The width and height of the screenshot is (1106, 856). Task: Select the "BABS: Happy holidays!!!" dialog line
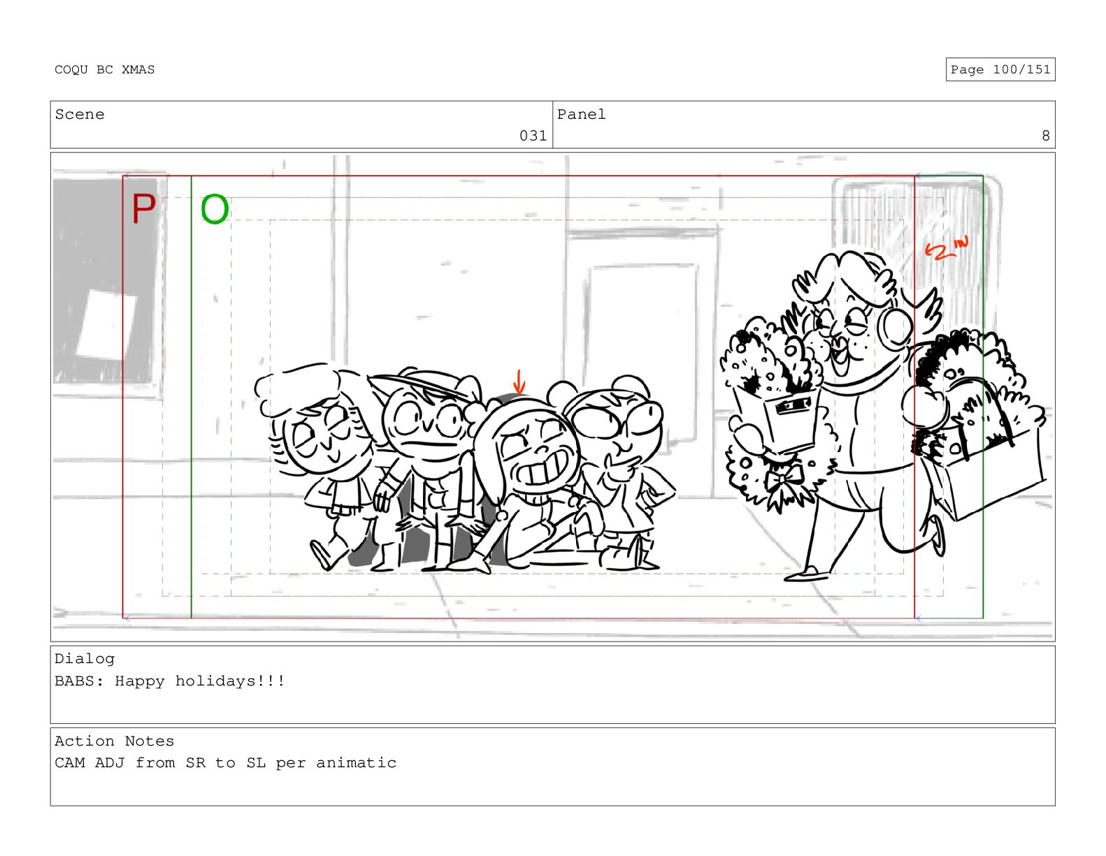click(x=170, y=681)
